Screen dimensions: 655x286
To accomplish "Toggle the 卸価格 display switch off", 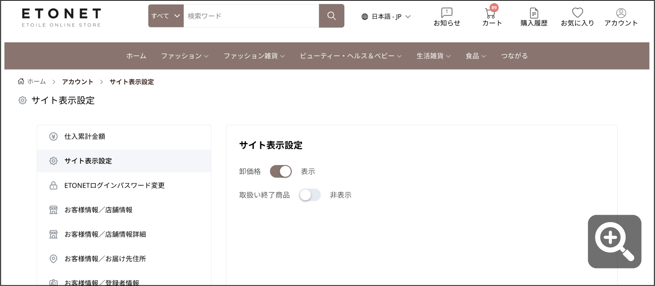I will click(281, 171).
